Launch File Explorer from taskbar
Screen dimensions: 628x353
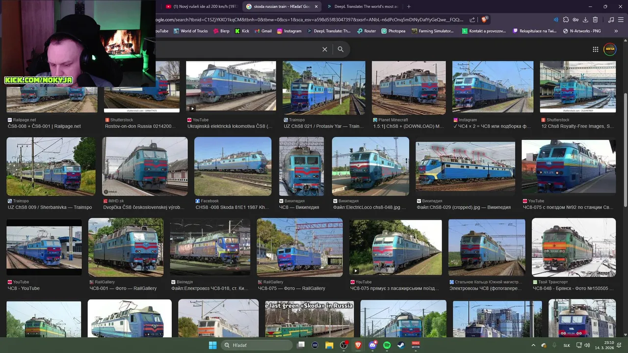(329, 345)
